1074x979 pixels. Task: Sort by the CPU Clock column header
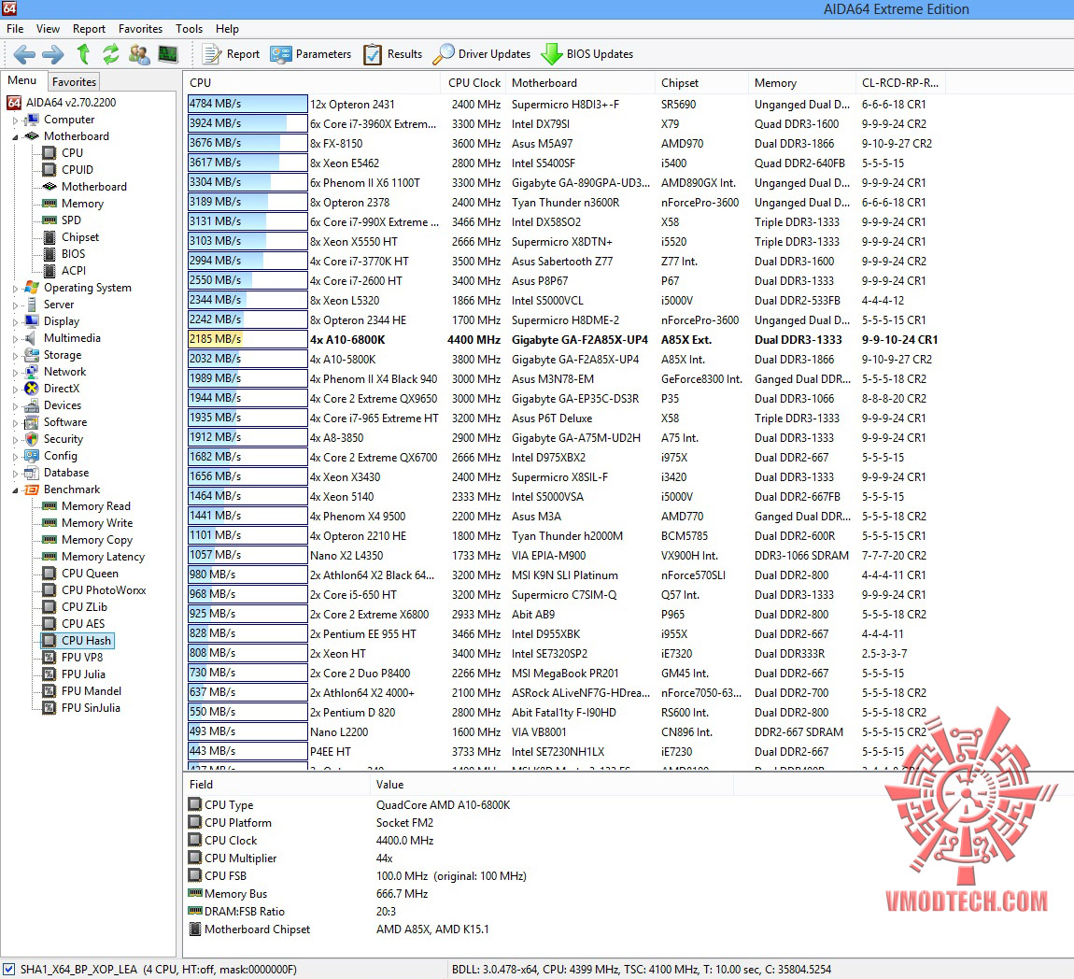474,83
